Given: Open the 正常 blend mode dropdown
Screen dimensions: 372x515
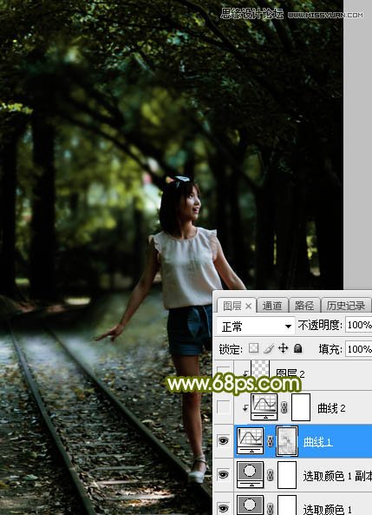Looking at the screenshot, I should pyautogui.click(x=256, y=327).
